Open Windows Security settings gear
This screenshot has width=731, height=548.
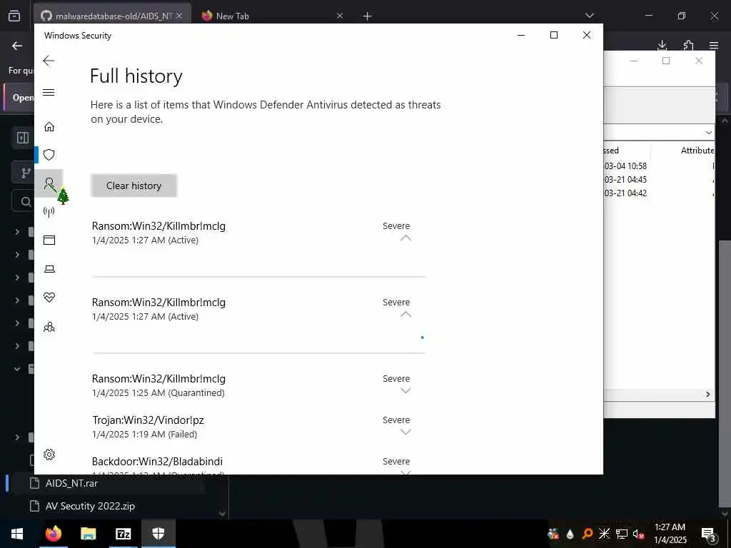tap(49, 455)
